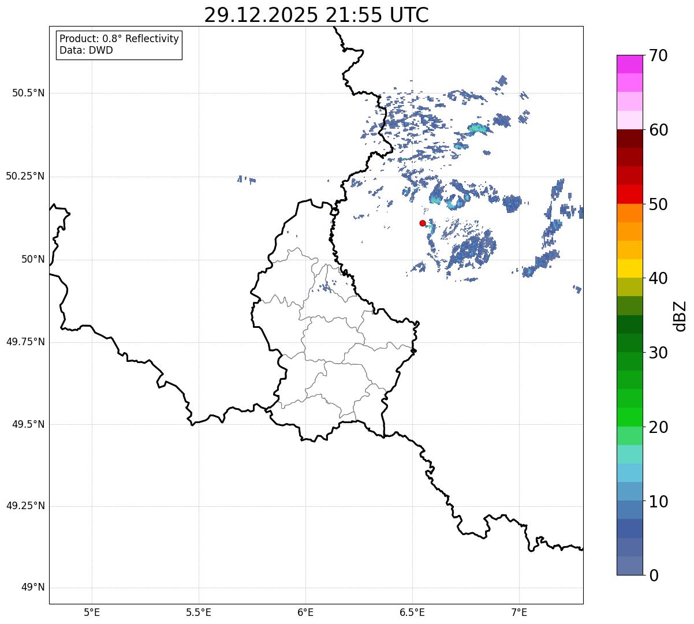Click the 49.75°N latitude label
694x624 pixels.
click(25, 342)
